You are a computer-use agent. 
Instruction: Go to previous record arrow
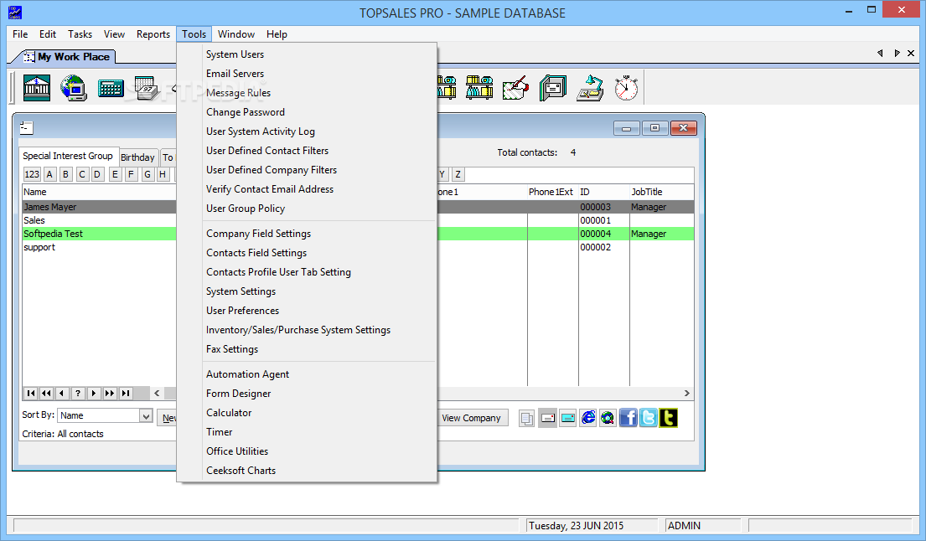62,394
